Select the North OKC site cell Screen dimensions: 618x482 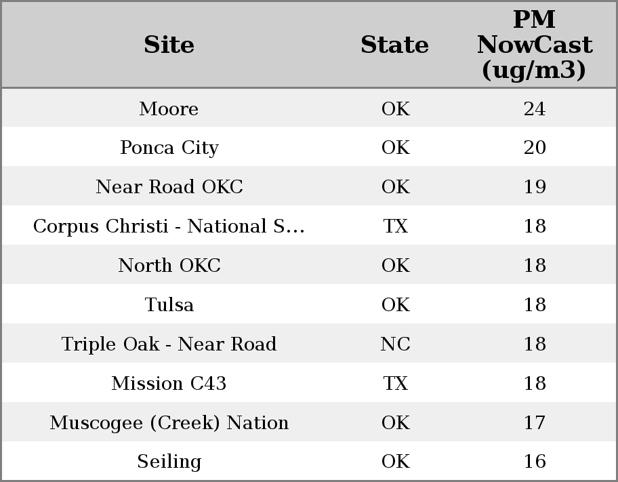pyautogui.click(x=169, y=266)
